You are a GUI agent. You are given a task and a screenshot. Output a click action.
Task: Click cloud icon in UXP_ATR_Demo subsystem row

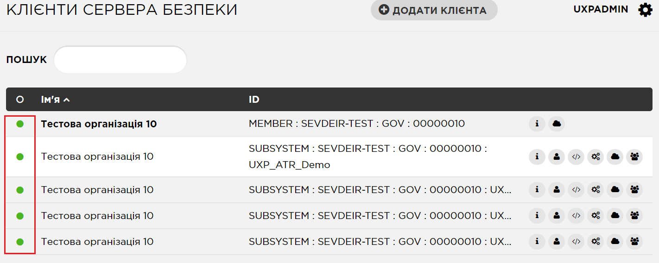(x=615, y=157)
